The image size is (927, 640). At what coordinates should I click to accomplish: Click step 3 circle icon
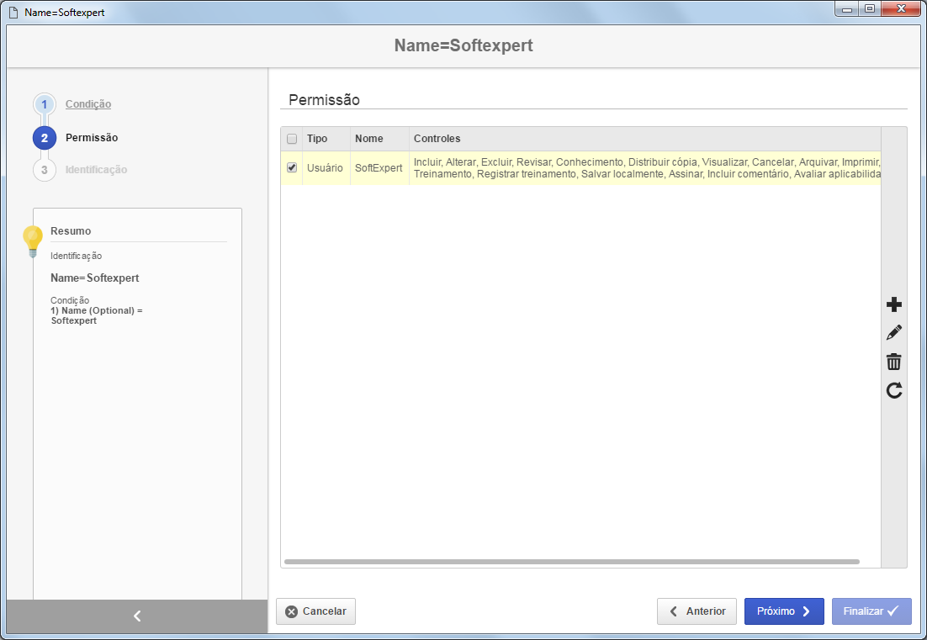tap(45, 170)
